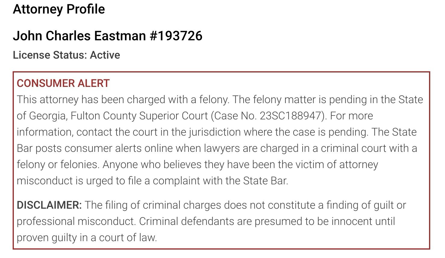Click the word Active in license status
445x258 pixels.
click(105, 55)
